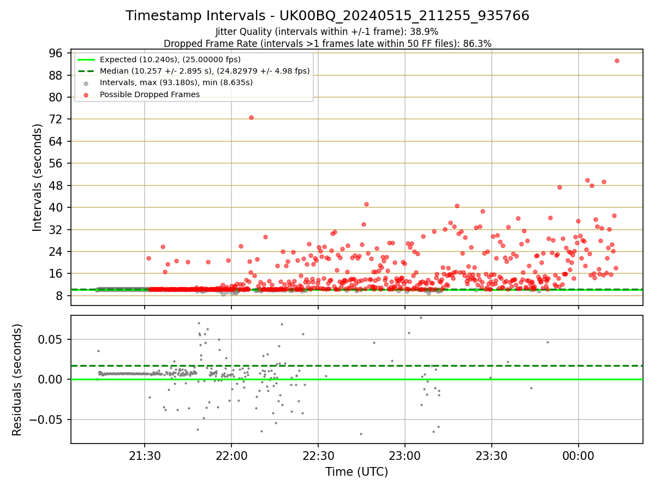Click the 72 tick on intervals axis
The height and width of the screenshot is (491, 655).
pyautogui.click(x=55, y=119)
